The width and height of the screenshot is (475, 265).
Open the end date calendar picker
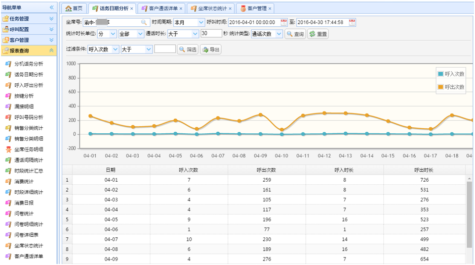point(352,22)
